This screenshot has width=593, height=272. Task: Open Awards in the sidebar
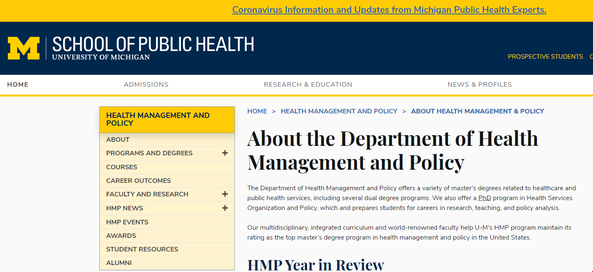click(x=167, y=236)
